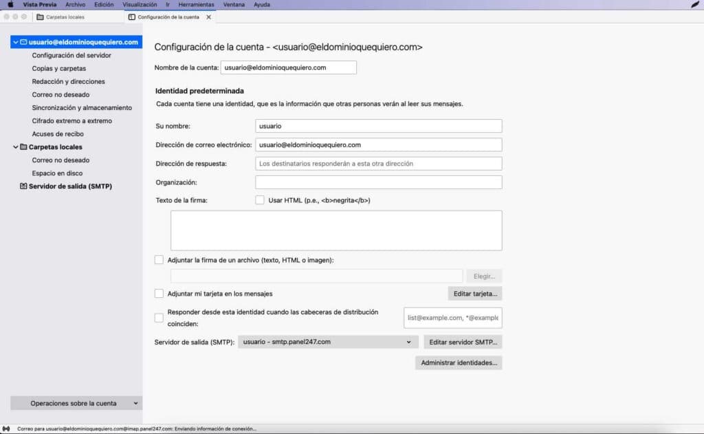Expand Operaciones sobre la cuenta menu
Viewport: 704px width, 434px height.
point(76,403)
